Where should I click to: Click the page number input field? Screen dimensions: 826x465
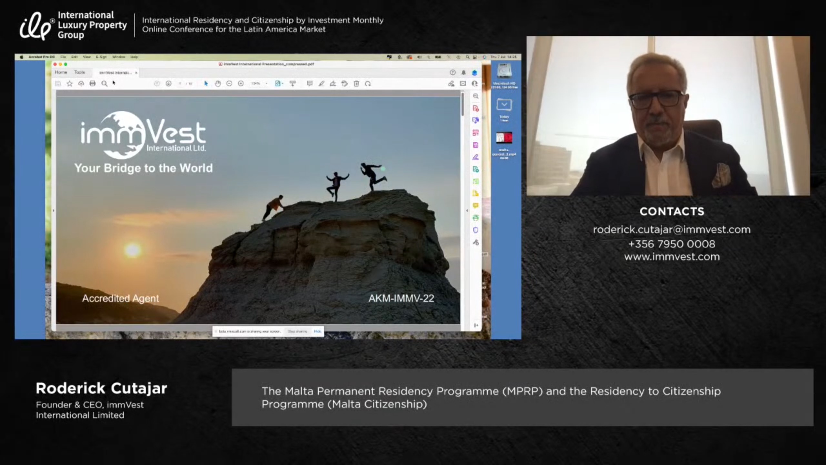click(x=180, y=84)
